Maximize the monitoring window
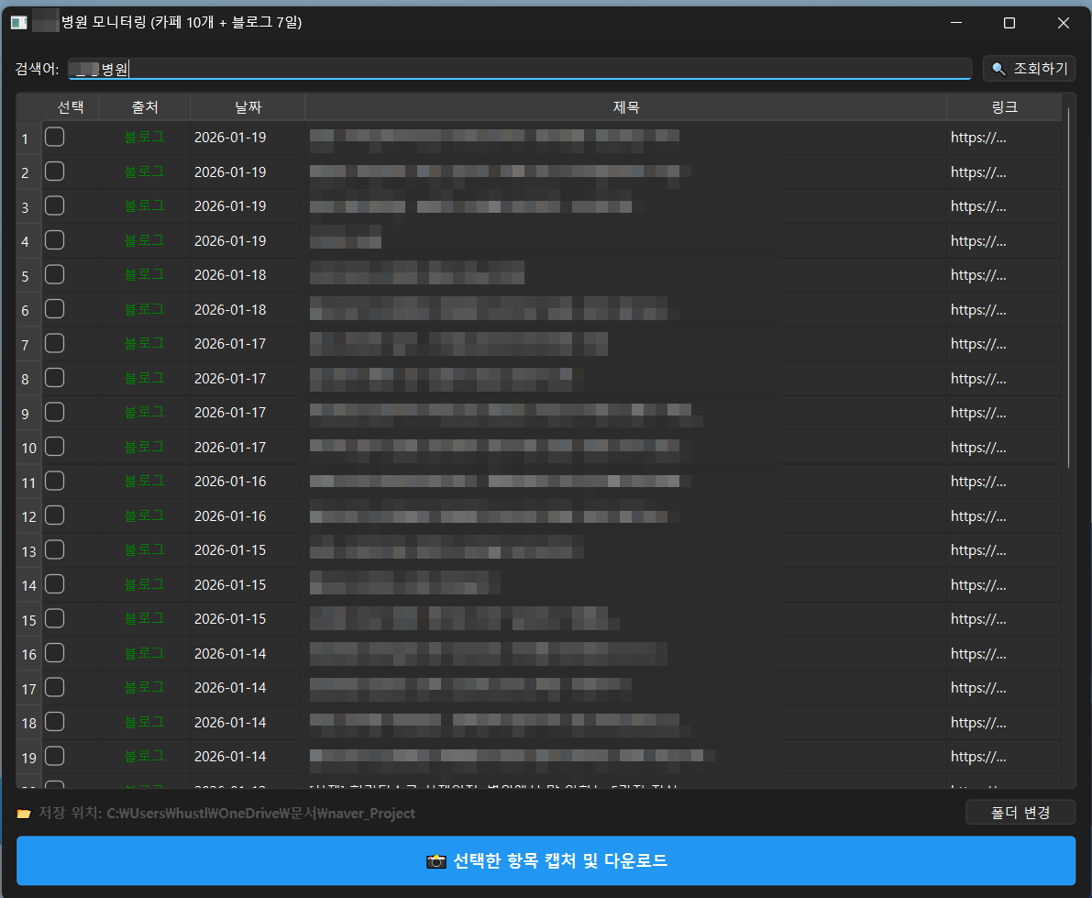The width and height of the screenshot is (1092, 898). (1009, 22)
